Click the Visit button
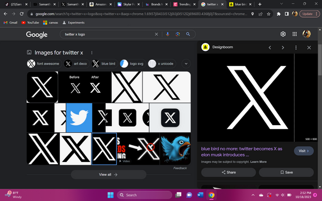This screenshot has width=322, height=201. 304,151
